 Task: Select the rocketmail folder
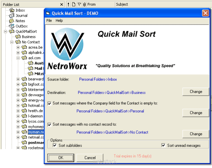click(36, 148)
